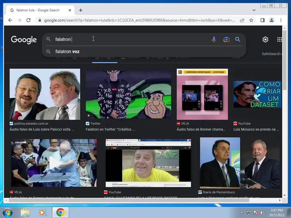Screen dimensions: 291x218
Task: Open 'Lula Molusco se prende na' title
Action: coord(256,129)
